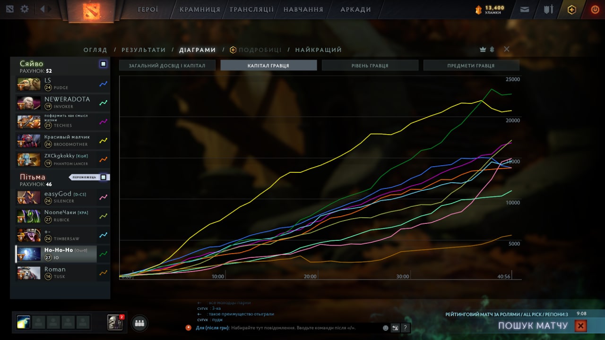Show ЗАГАЛЬНИЙ ДОСВІД І КАПІТАЛ graph

coord(167,65)
